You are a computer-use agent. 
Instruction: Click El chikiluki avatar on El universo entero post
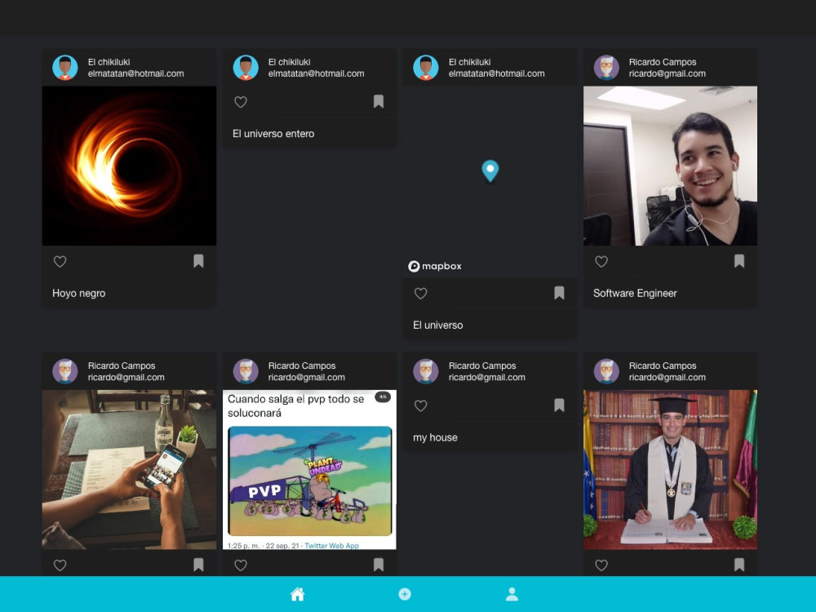pos(246,68)
